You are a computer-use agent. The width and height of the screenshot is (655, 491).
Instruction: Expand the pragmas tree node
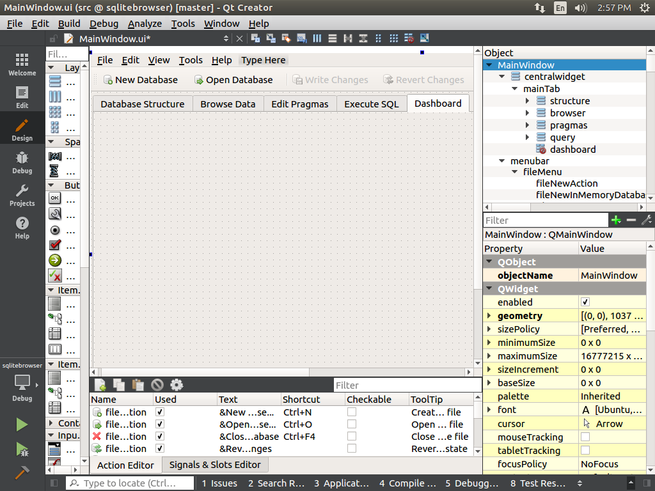pos(527,125)
